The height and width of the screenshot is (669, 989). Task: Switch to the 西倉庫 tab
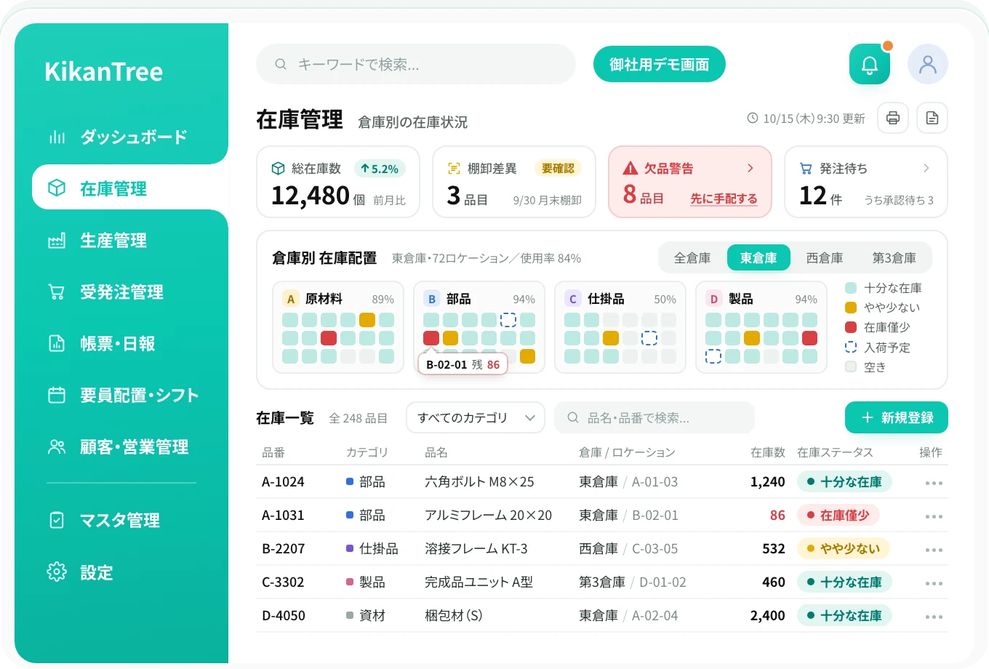pyautogui.click(x=825, y=257)
